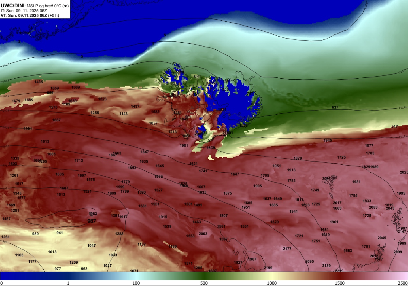Click the map value 317
Viewport: 408px width, 286px height.
coord(395,126)
